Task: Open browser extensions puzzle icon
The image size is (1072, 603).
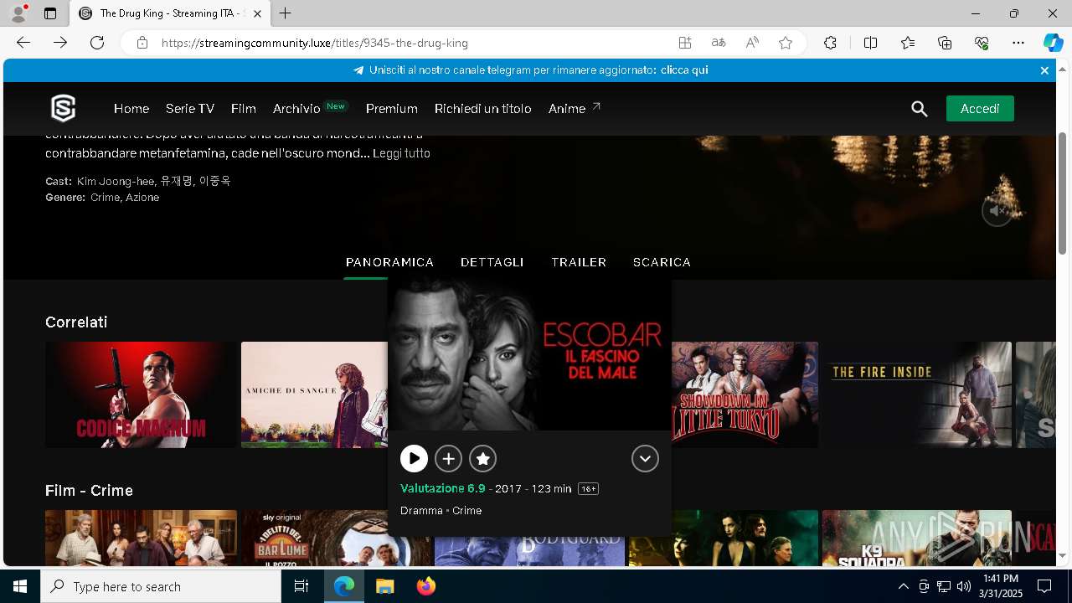Action: click(x=830, y=43)
